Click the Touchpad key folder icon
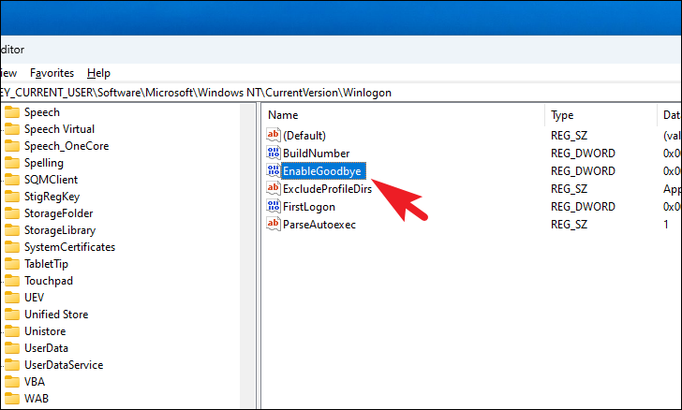The image size is (682, 410). coord(12,281)
